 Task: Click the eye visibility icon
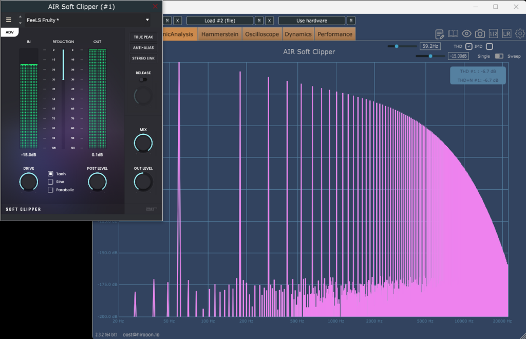pyautogui.click(x=466, y=33)
